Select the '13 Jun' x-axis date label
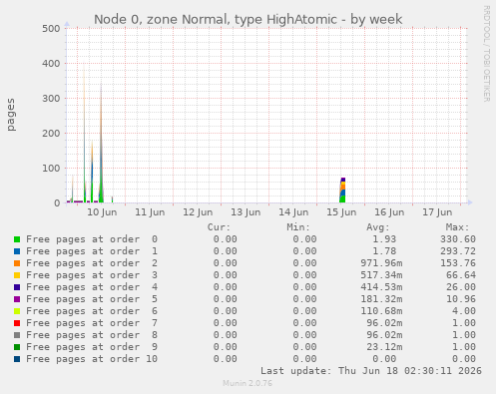The width and height of the screenshot is (496, 394). [246, 212]
